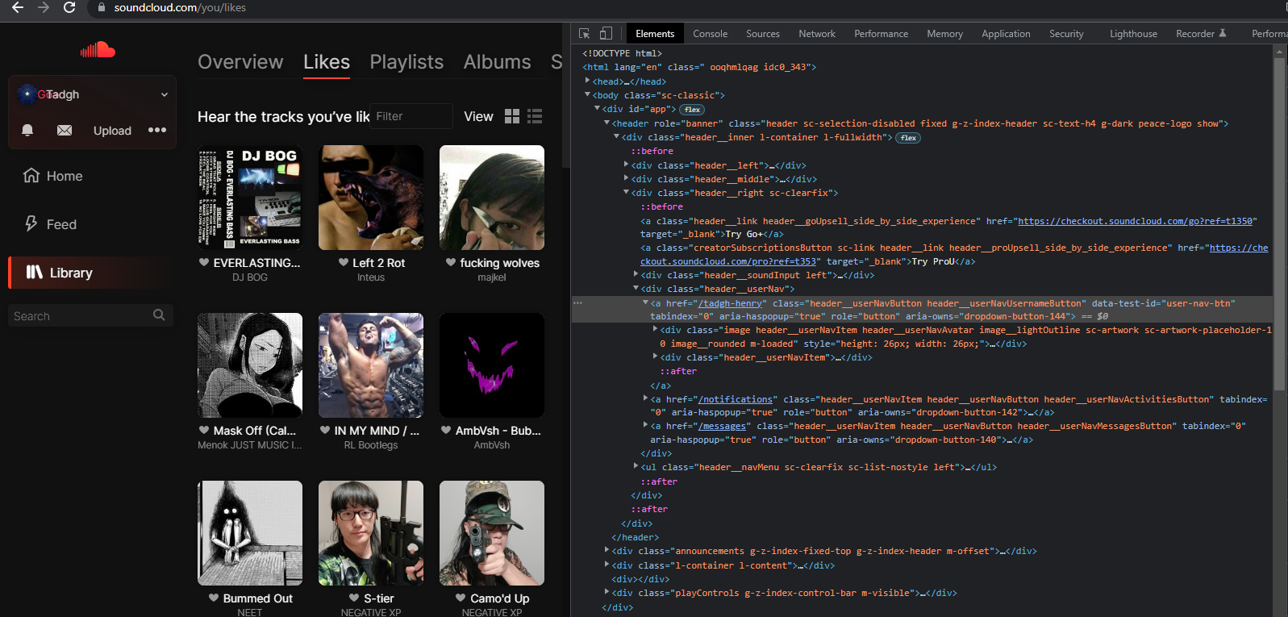Switch to DevTools Console tab
The height and width of the screenshot is (617, 1288).
(x=710, y=34)
